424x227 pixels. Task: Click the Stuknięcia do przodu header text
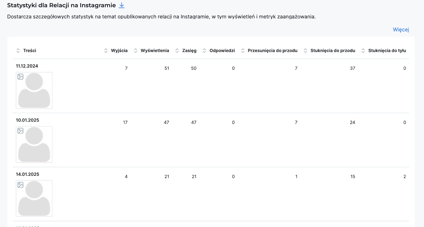[x=333, y=51]
